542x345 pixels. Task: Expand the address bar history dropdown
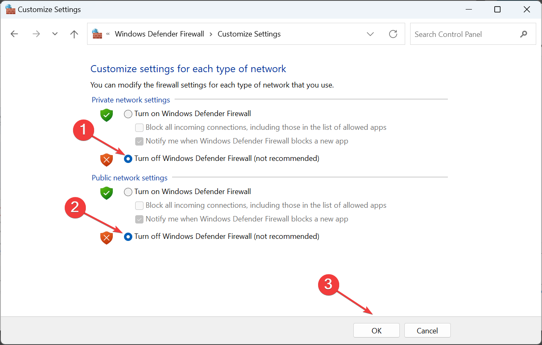point(370,34)
